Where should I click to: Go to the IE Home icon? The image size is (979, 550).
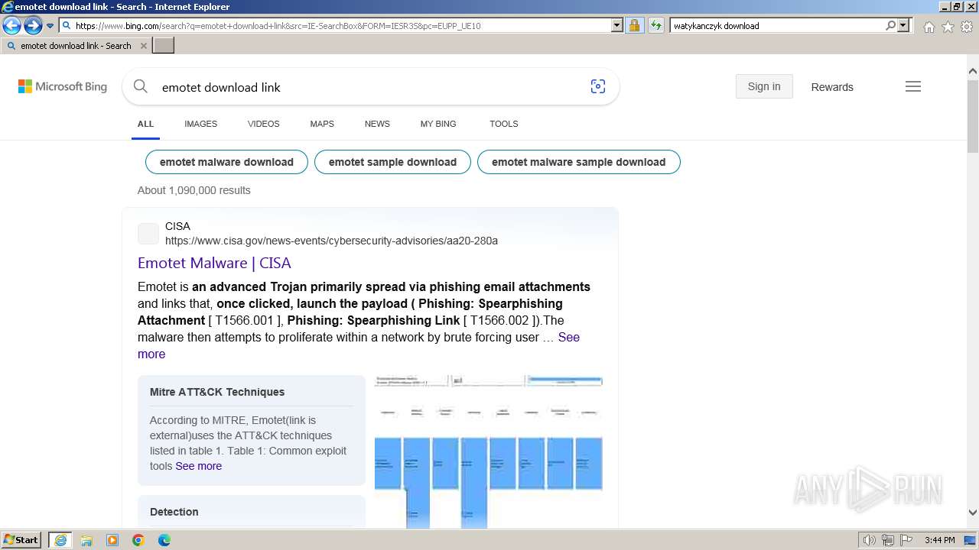click(x=929, y=27)
